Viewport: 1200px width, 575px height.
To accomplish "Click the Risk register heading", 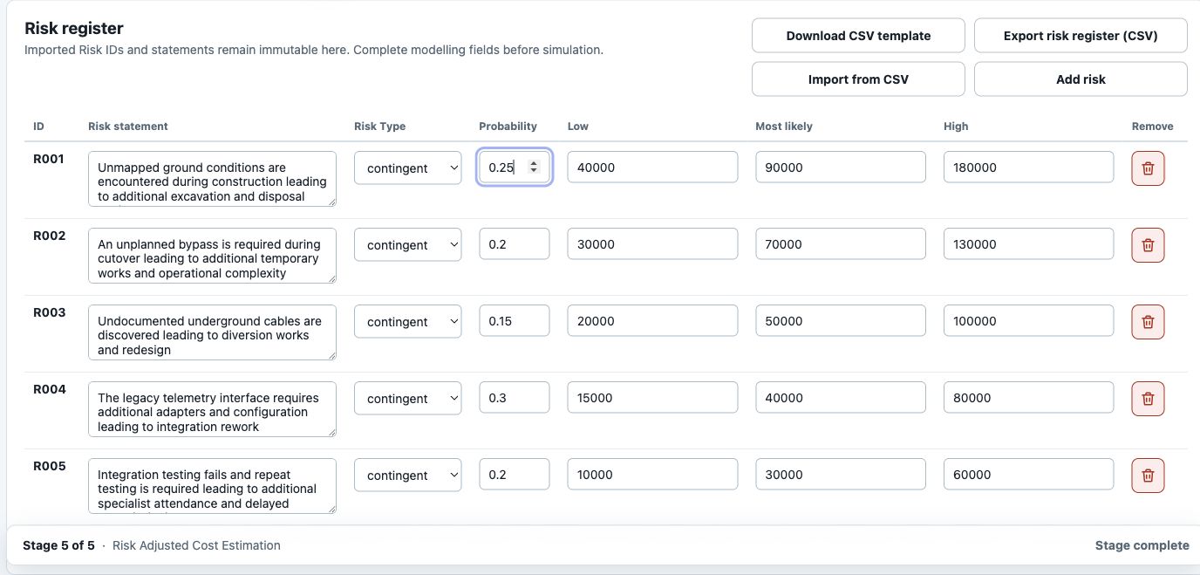I will point(74,29).
